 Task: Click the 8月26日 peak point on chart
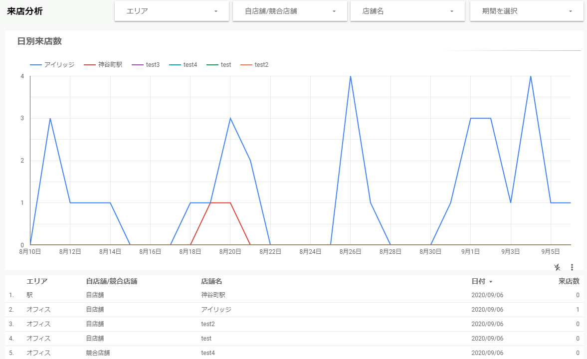[x=351, y=76]
